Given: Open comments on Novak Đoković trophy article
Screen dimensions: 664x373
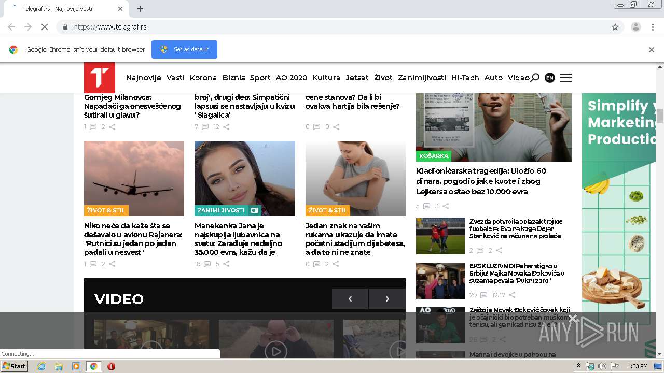Looking at the screenshot, I should (483, 295).
